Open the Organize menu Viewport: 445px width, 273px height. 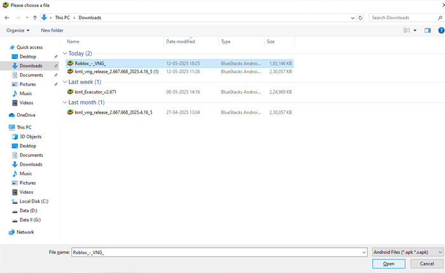(x=18, y=30)
